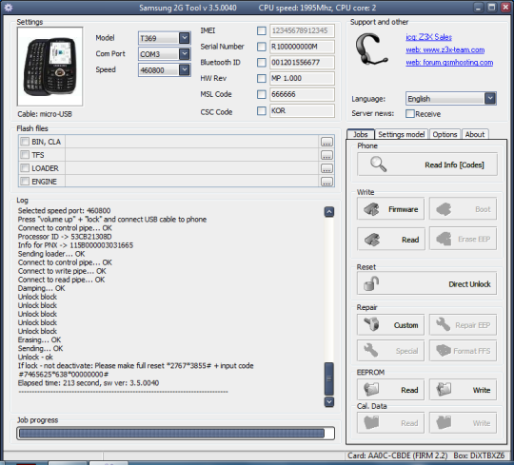Toggle the Server news Receive checkbox

click(x=409, y=113)
